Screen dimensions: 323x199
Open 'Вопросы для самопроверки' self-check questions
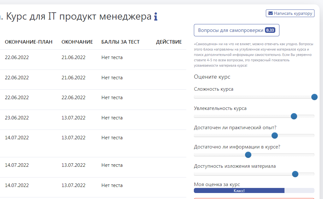point(230,30)
